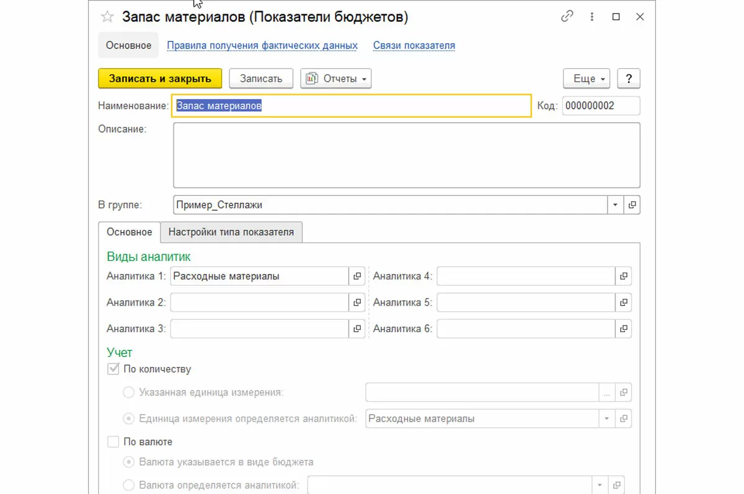
Task: Click the Записать и закрыть button
Action: [x=160, y=79]
